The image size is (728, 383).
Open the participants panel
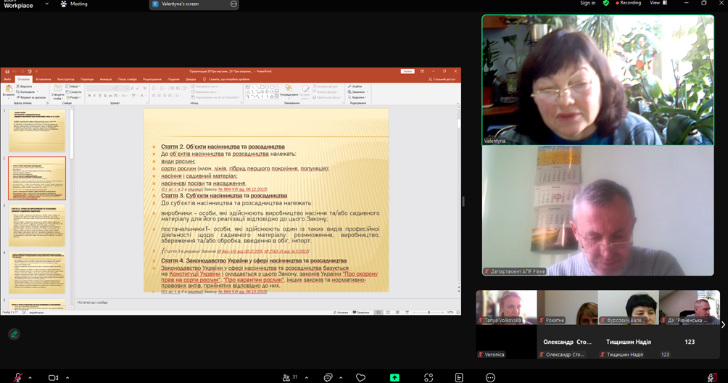[x=289, y=377]
